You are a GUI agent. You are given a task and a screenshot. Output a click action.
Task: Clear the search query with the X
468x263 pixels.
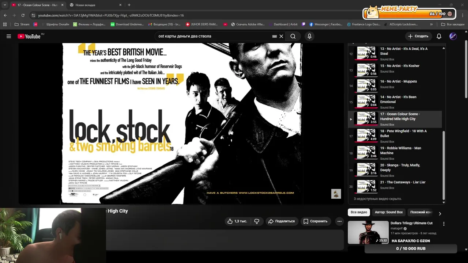(x=281, y=36)
